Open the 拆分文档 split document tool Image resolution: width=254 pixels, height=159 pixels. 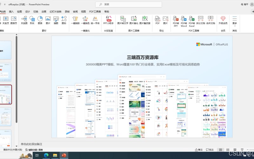(201, 20)
